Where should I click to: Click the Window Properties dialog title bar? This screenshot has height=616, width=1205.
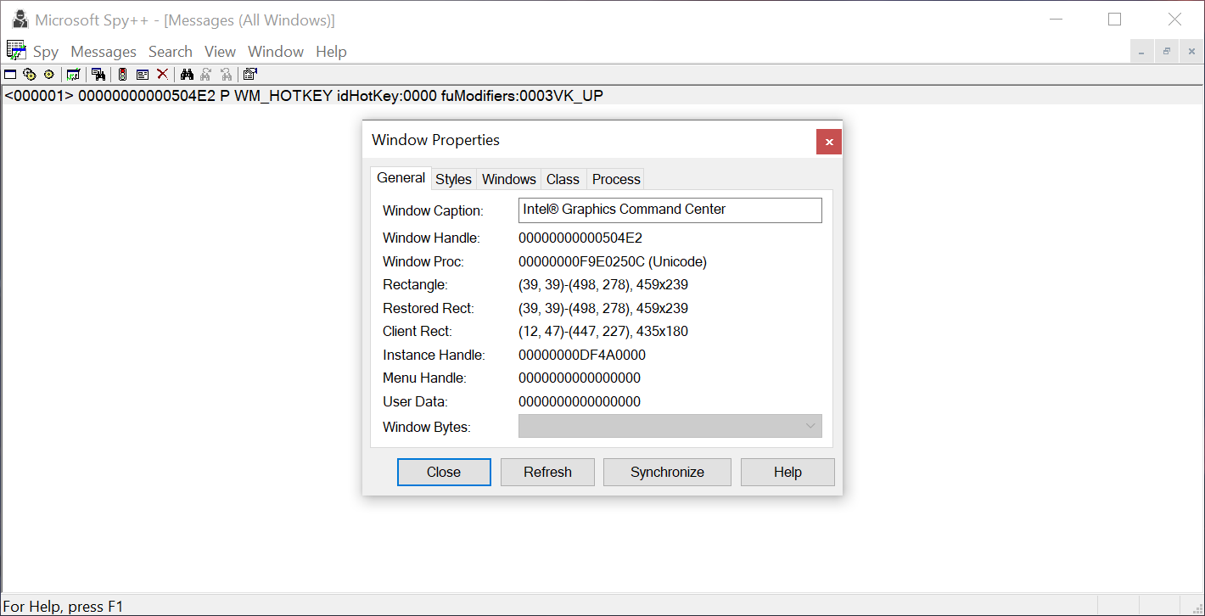590,140
